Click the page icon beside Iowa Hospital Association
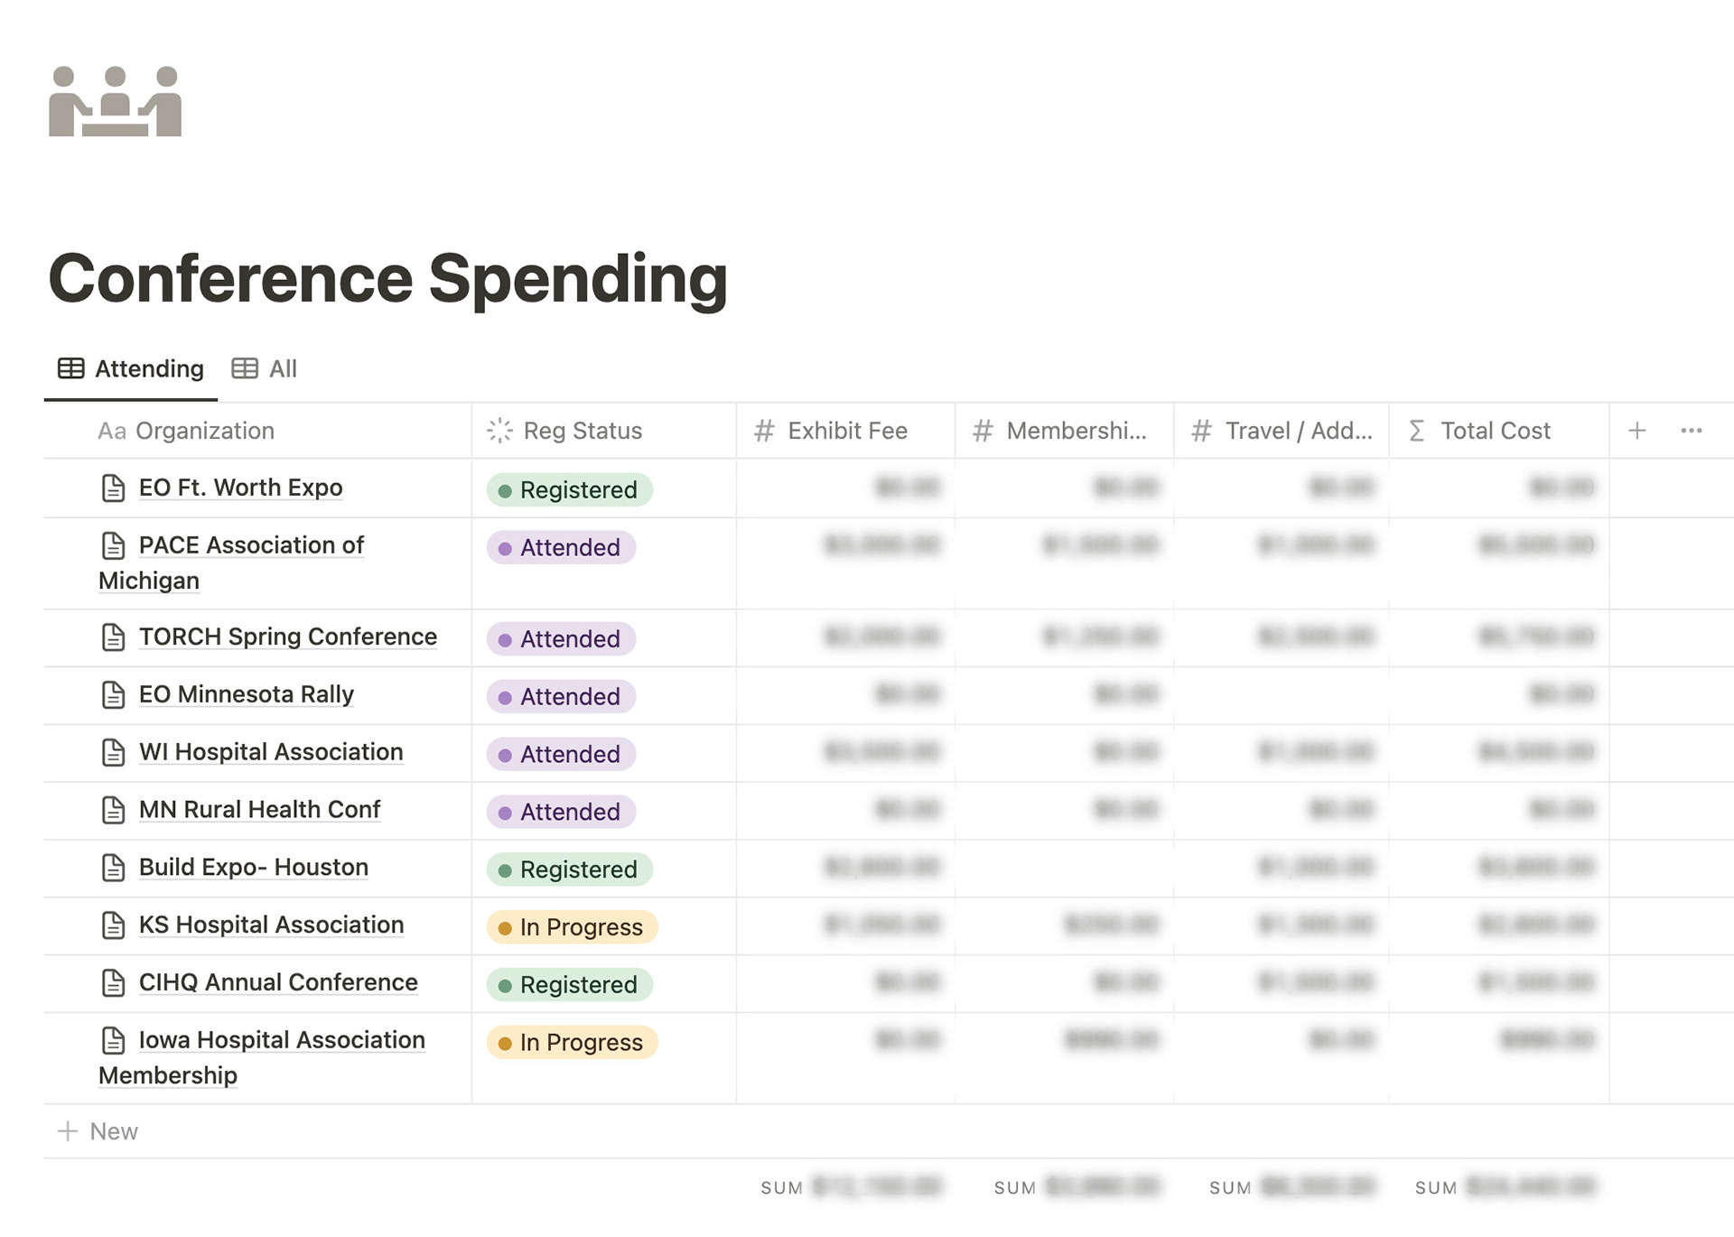 (x=113, y=1040)
